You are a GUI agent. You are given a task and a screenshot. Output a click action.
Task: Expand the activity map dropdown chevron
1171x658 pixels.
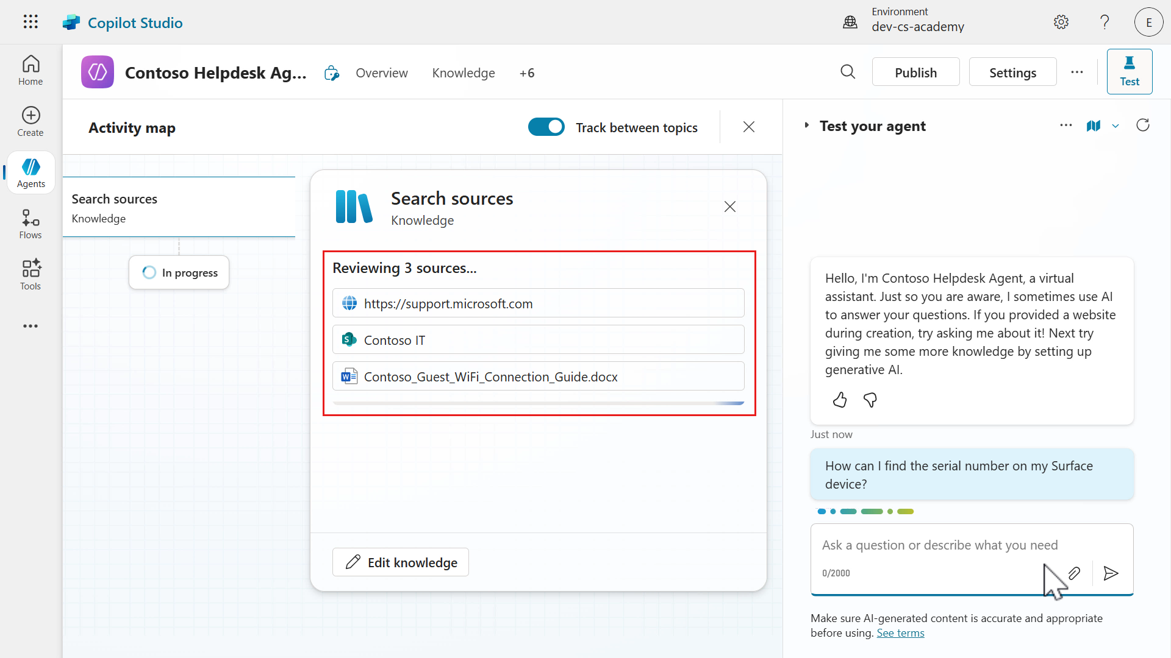click(x=1115, y=126)
